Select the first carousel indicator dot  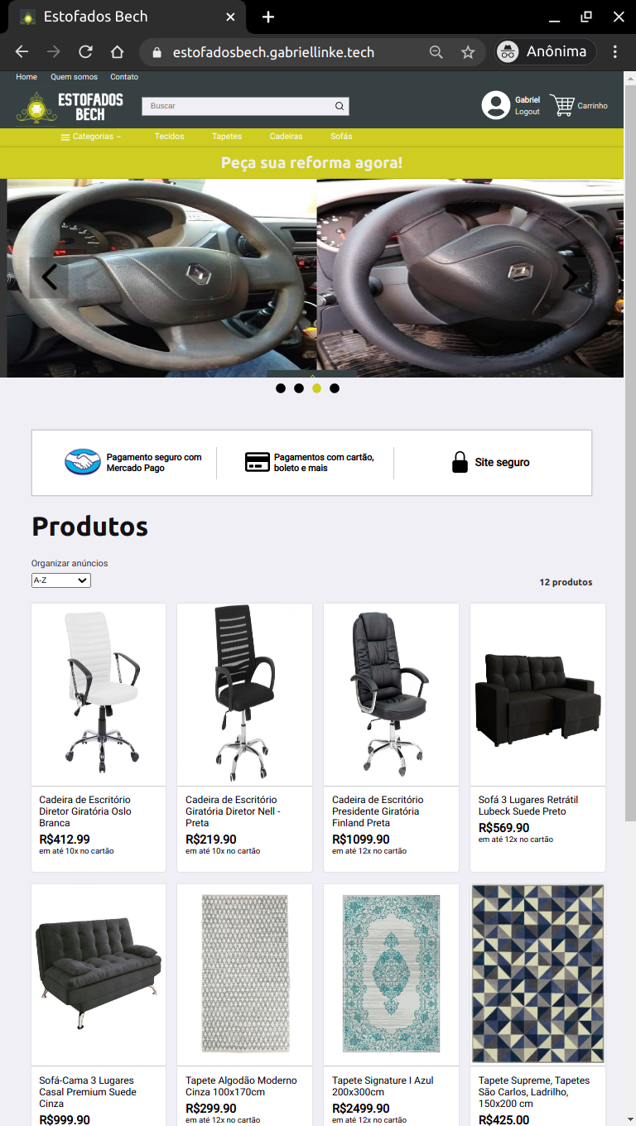tap(281, 388)
